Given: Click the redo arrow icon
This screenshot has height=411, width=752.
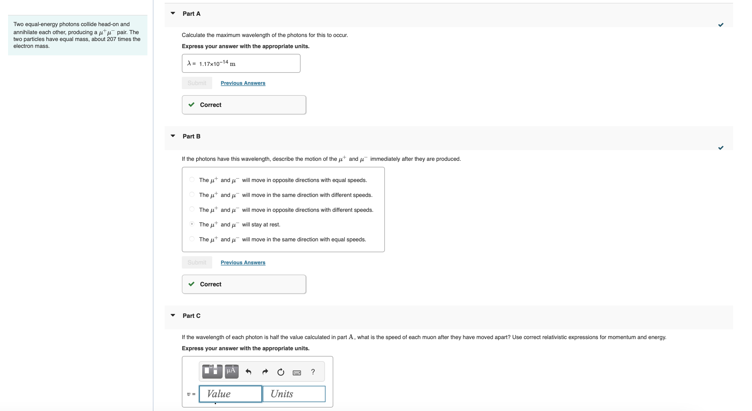Looking at the screenshot, I should pos(265,372).
